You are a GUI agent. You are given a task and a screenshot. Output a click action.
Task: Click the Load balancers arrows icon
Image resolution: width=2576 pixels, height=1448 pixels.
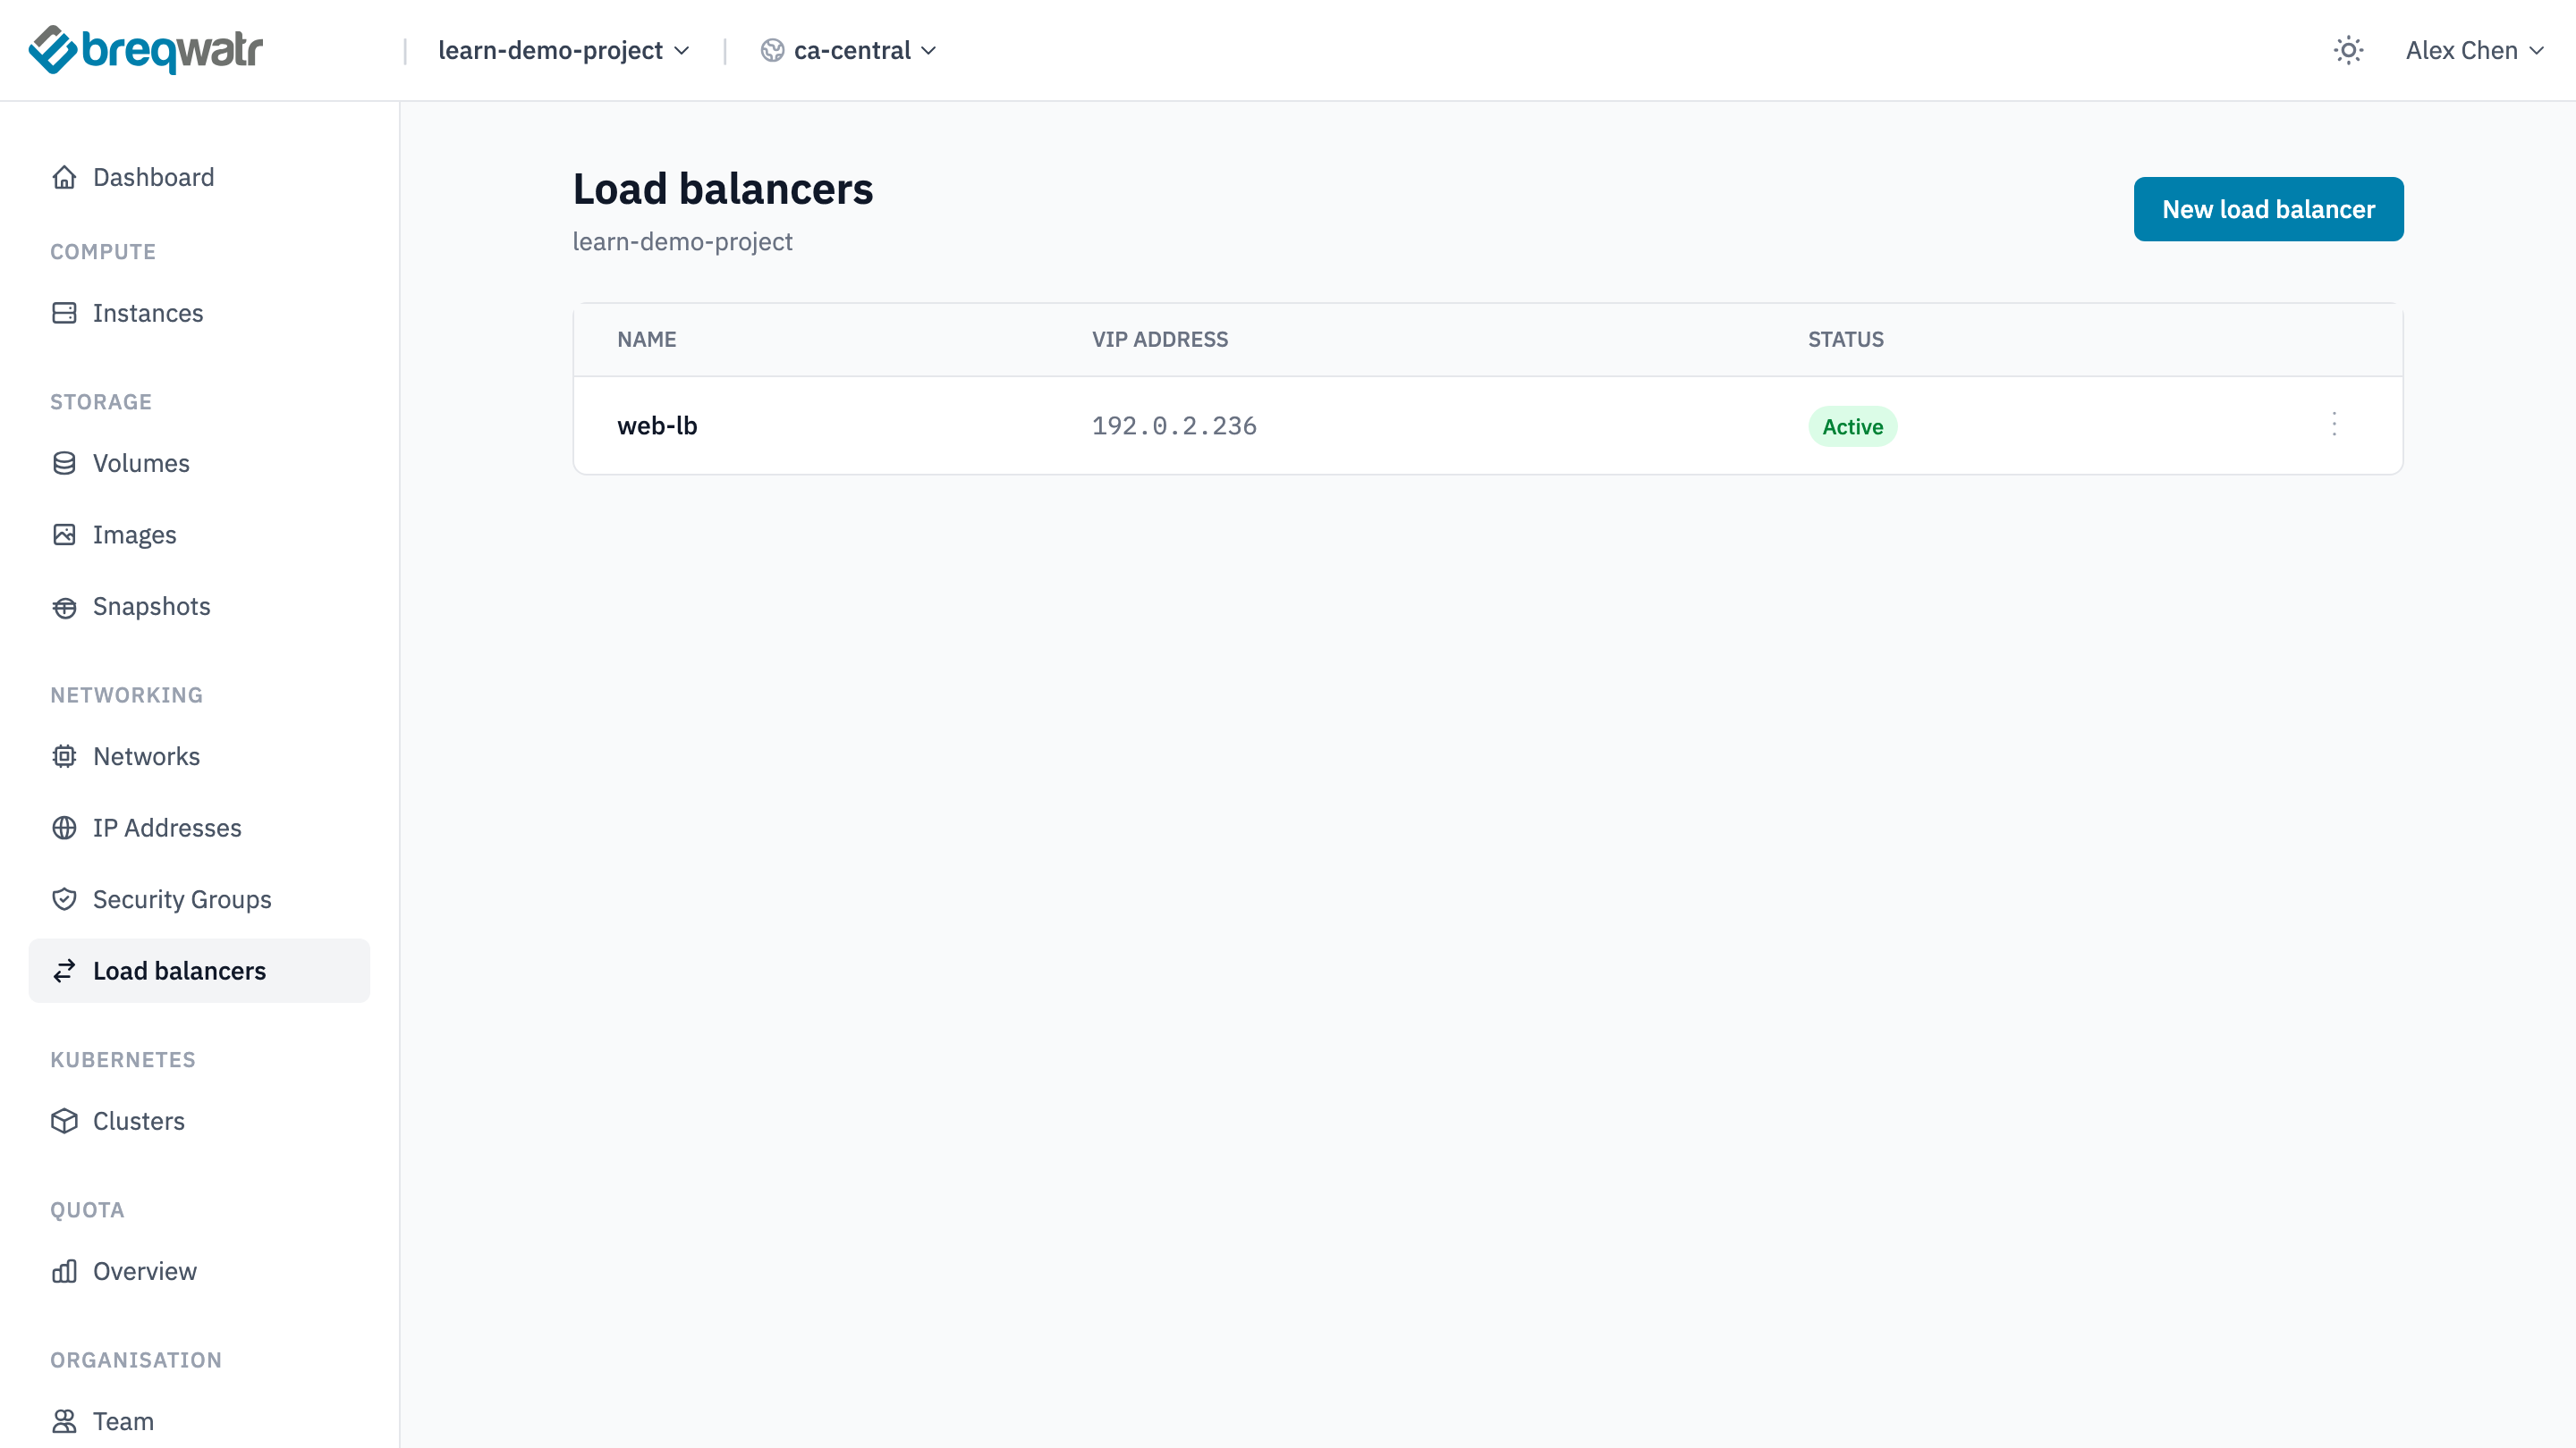(64, 971)
